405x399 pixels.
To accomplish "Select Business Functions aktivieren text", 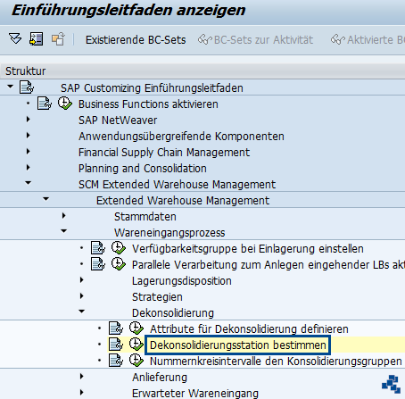I will [x=148, y=104].
